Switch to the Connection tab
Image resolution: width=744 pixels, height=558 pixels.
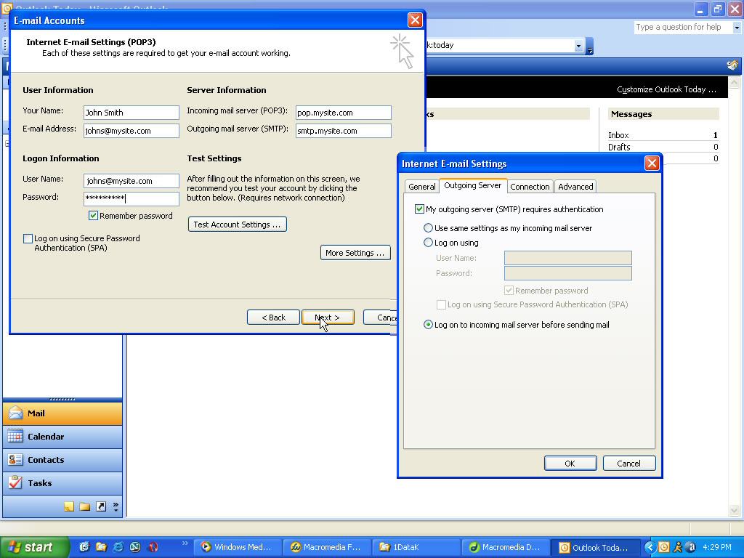tap(530, 187)
